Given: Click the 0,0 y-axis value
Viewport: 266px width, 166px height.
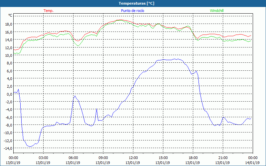Looking at the screenshot, I should point(10,94).
